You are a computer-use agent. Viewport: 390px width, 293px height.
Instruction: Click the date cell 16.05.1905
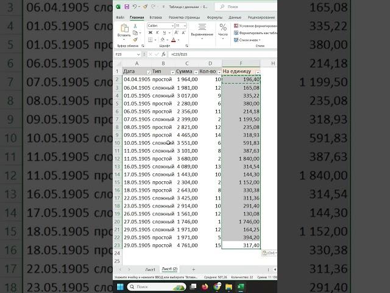(x=136, y=167)
